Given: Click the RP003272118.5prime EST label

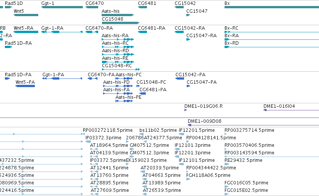Looking at the screenshot, I should coord(108,130).
